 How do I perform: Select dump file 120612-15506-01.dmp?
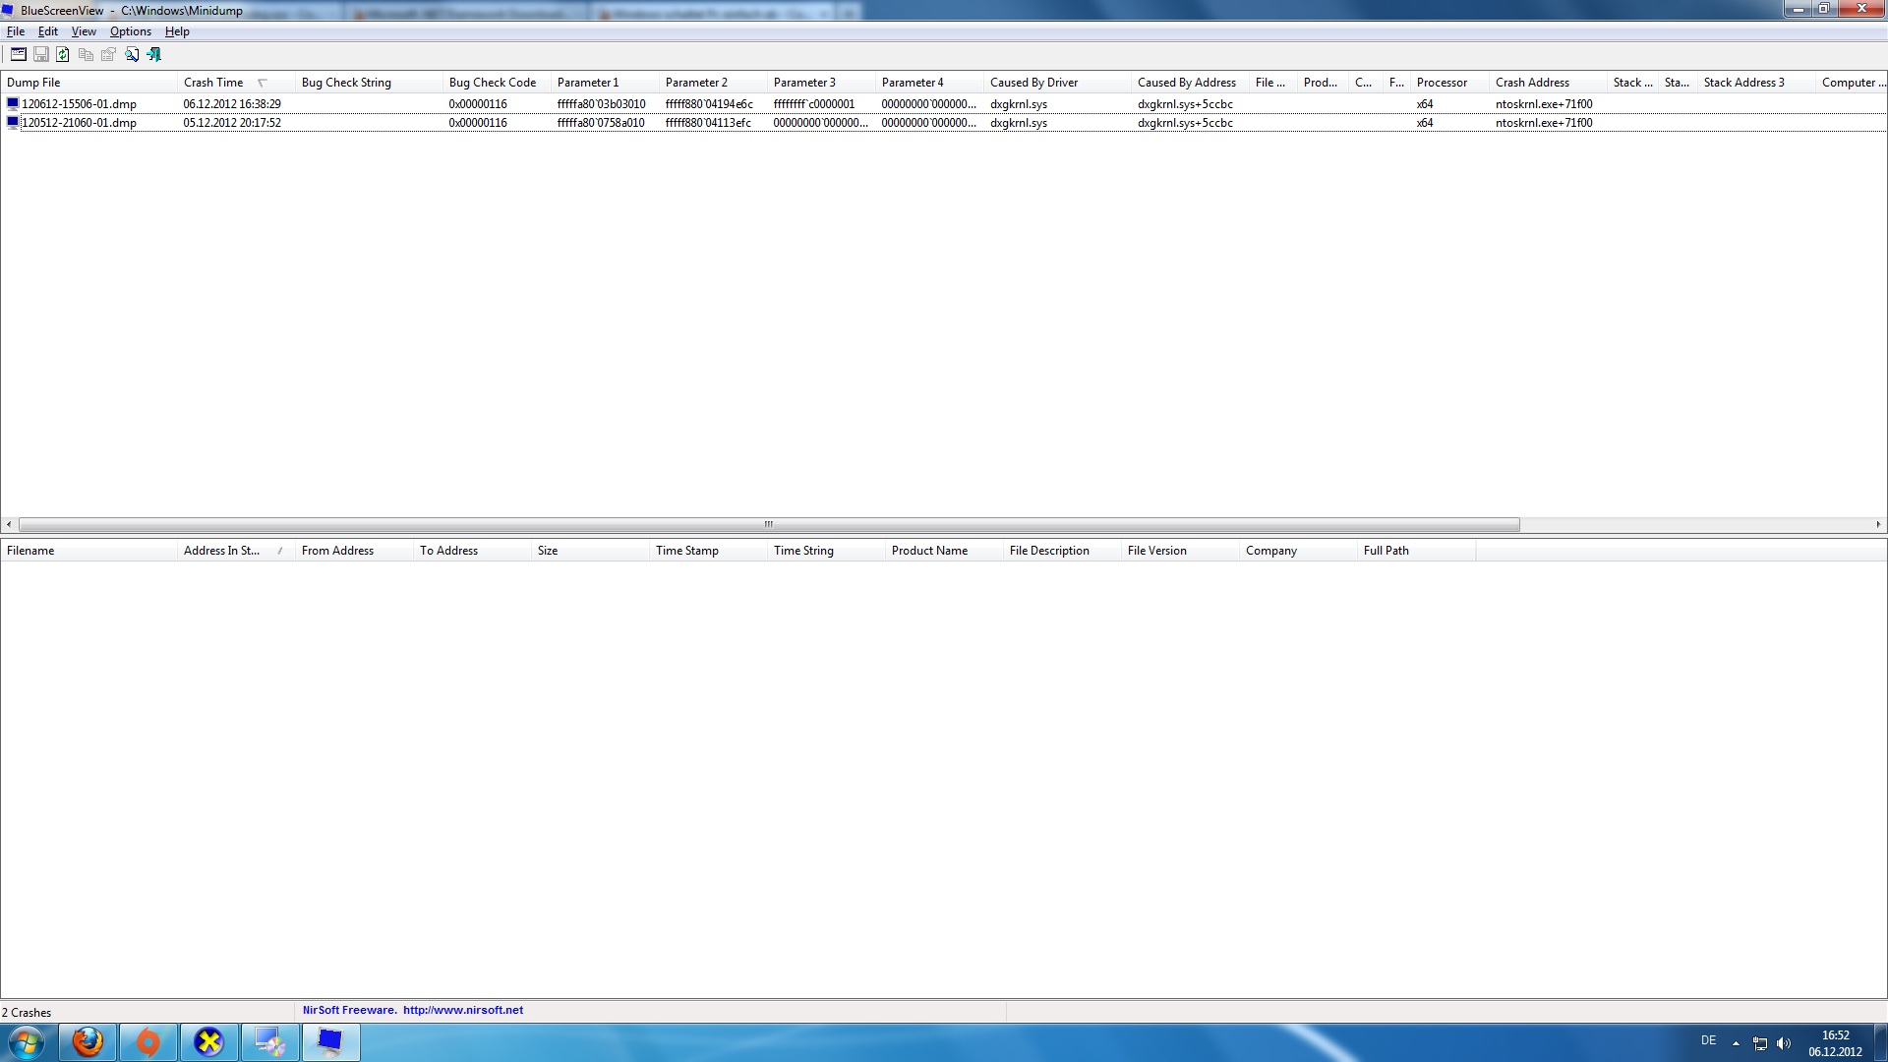(x=79, y=104)
